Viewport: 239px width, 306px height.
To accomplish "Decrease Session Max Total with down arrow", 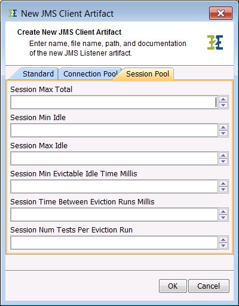I will (223, 105).
